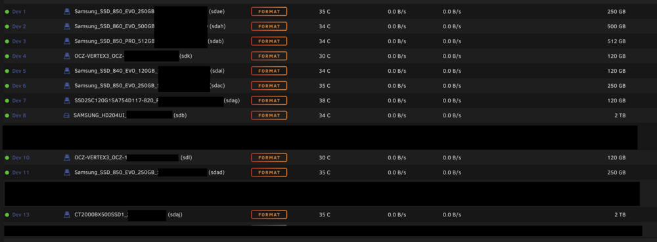The width and height of the screenshot is (657, 242).
Task: Click the 38 C temperature for Dev 7
Action: point(325,101)
